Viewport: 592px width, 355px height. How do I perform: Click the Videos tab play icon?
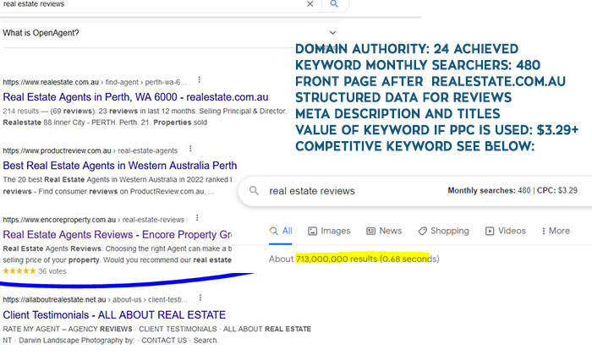(x=490, y=232)
